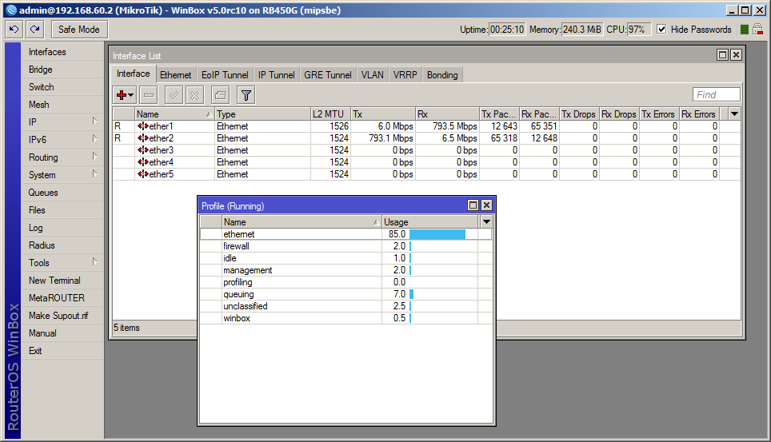Click the Remove (minus) toolbar button
This screenshot has width=771, height=442.
149,95
